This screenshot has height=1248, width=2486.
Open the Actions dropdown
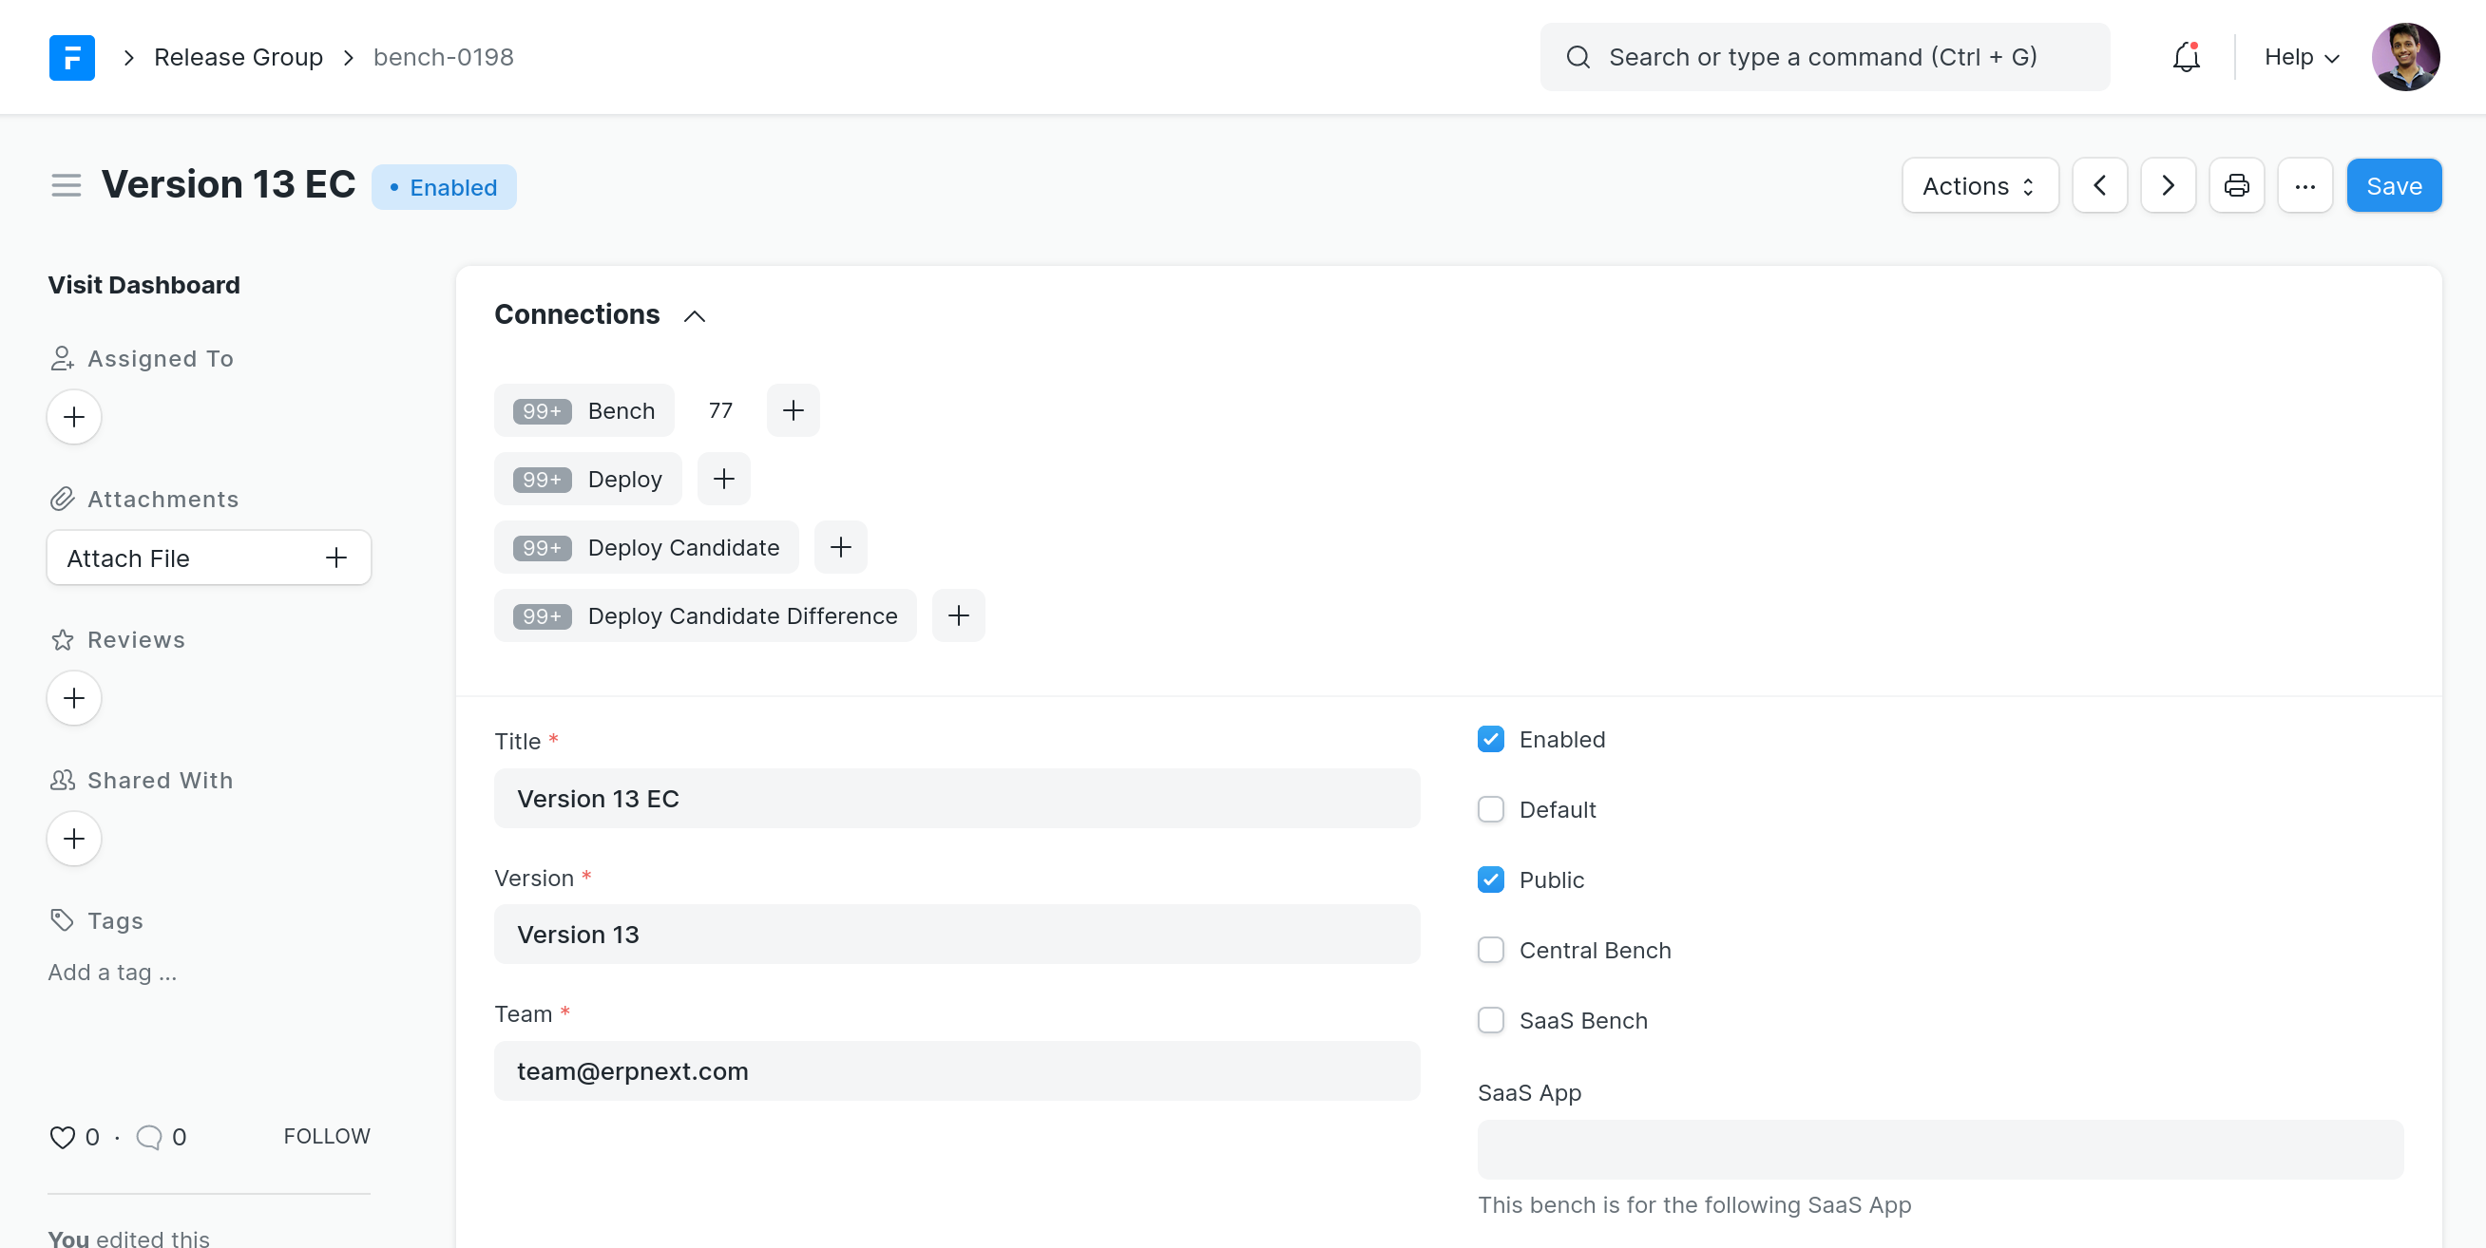(x=1979, y=185)
